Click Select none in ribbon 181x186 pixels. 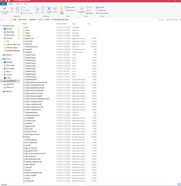coord(101,10)
